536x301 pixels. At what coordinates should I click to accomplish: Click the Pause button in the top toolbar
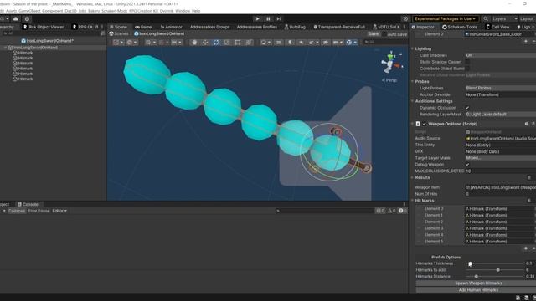tap(268, 18)
